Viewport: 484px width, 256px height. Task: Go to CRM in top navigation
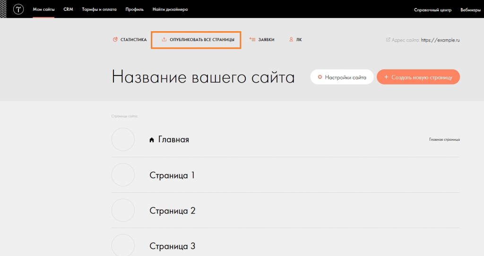[68, 9]
